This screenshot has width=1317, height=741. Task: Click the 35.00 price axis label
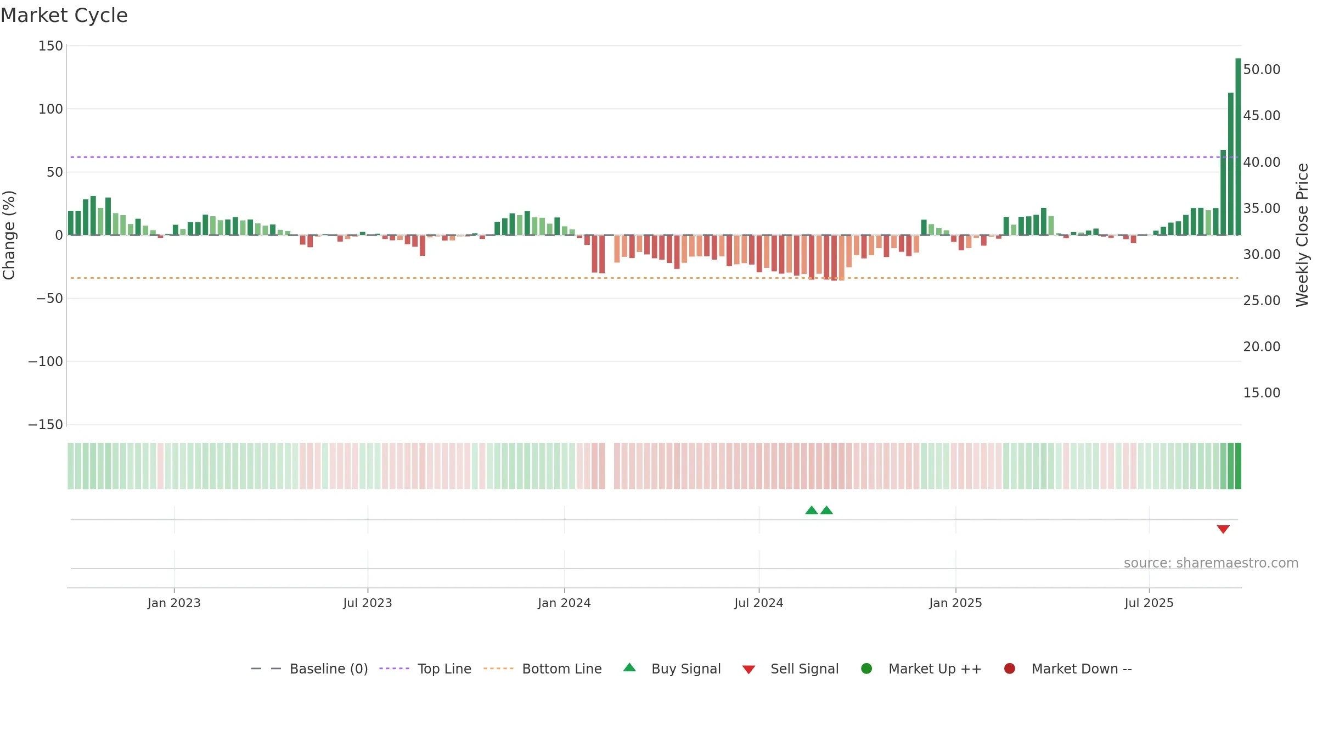point(1262,209)
